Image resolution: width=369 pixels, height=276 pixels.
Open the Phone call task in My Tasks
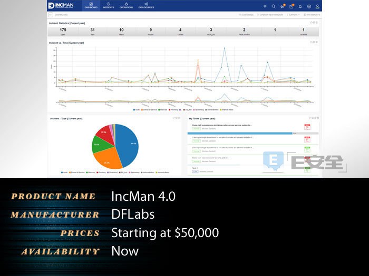click(x=222, y=125)
